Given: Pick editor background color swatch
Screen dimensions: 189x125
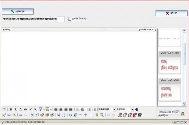Looking at the screenshot, I should pyautogui.click(x=61, y=19).
